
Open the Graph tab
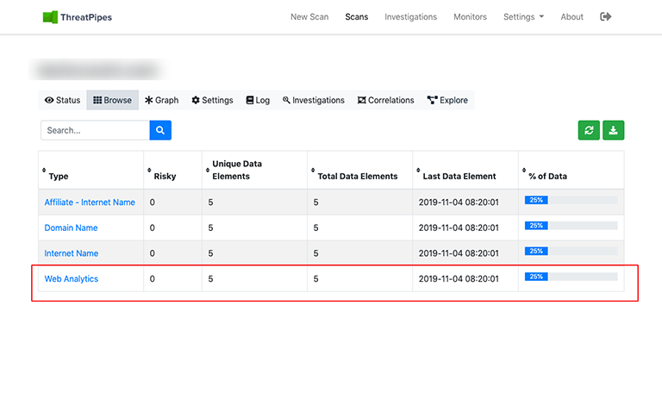pyautogui.click(x=161, y=100)
